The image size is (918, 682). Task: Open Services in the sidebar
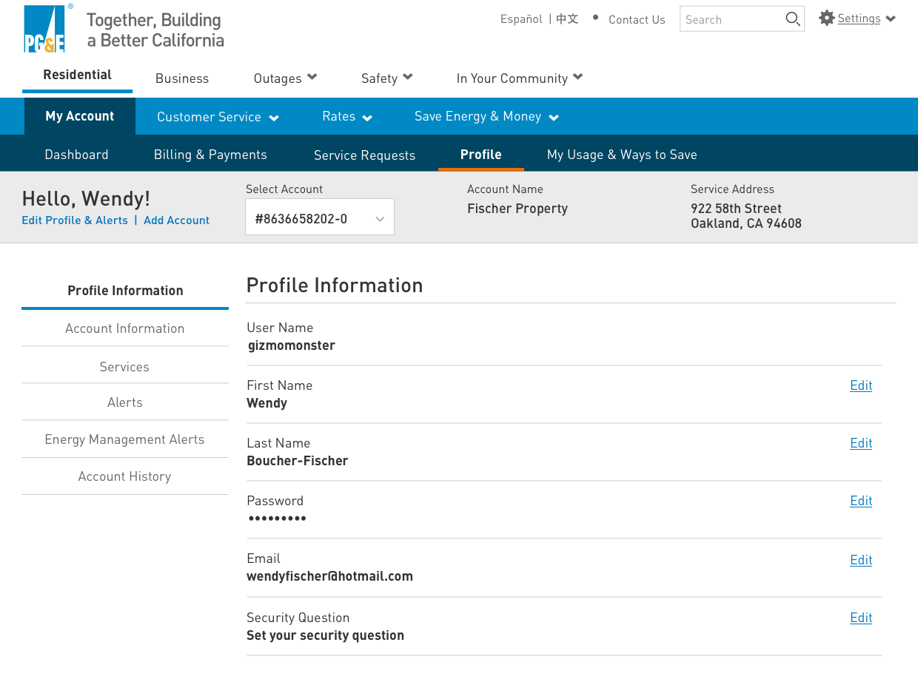[x=125, y=367]
